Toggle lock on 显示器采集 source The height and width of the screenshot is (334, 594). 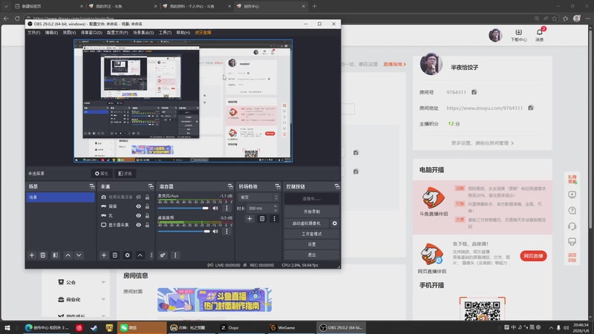click(x=147, y=225)
